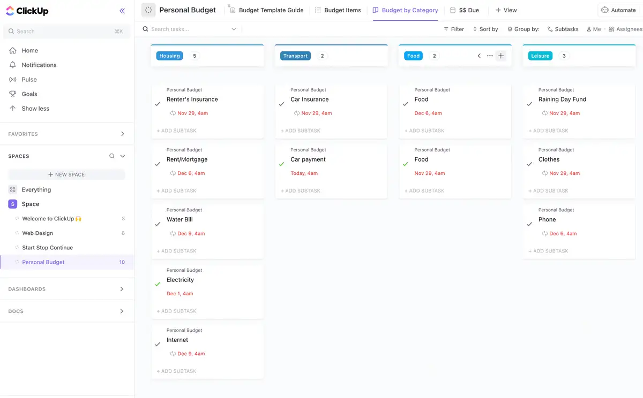Screen dimensions: 643x398
Task: Collapse sidebar with double chevron icon
Action: coord(122,11)
